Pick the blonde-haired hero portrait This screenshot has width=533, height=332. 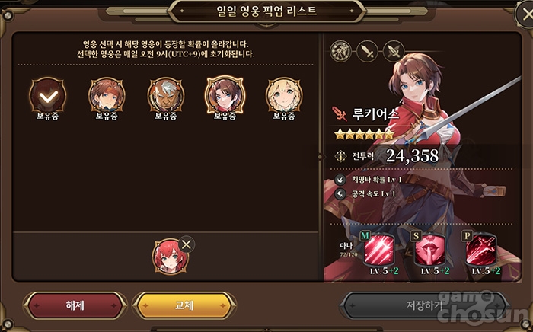pyautogui.click(x=284, y=95)
